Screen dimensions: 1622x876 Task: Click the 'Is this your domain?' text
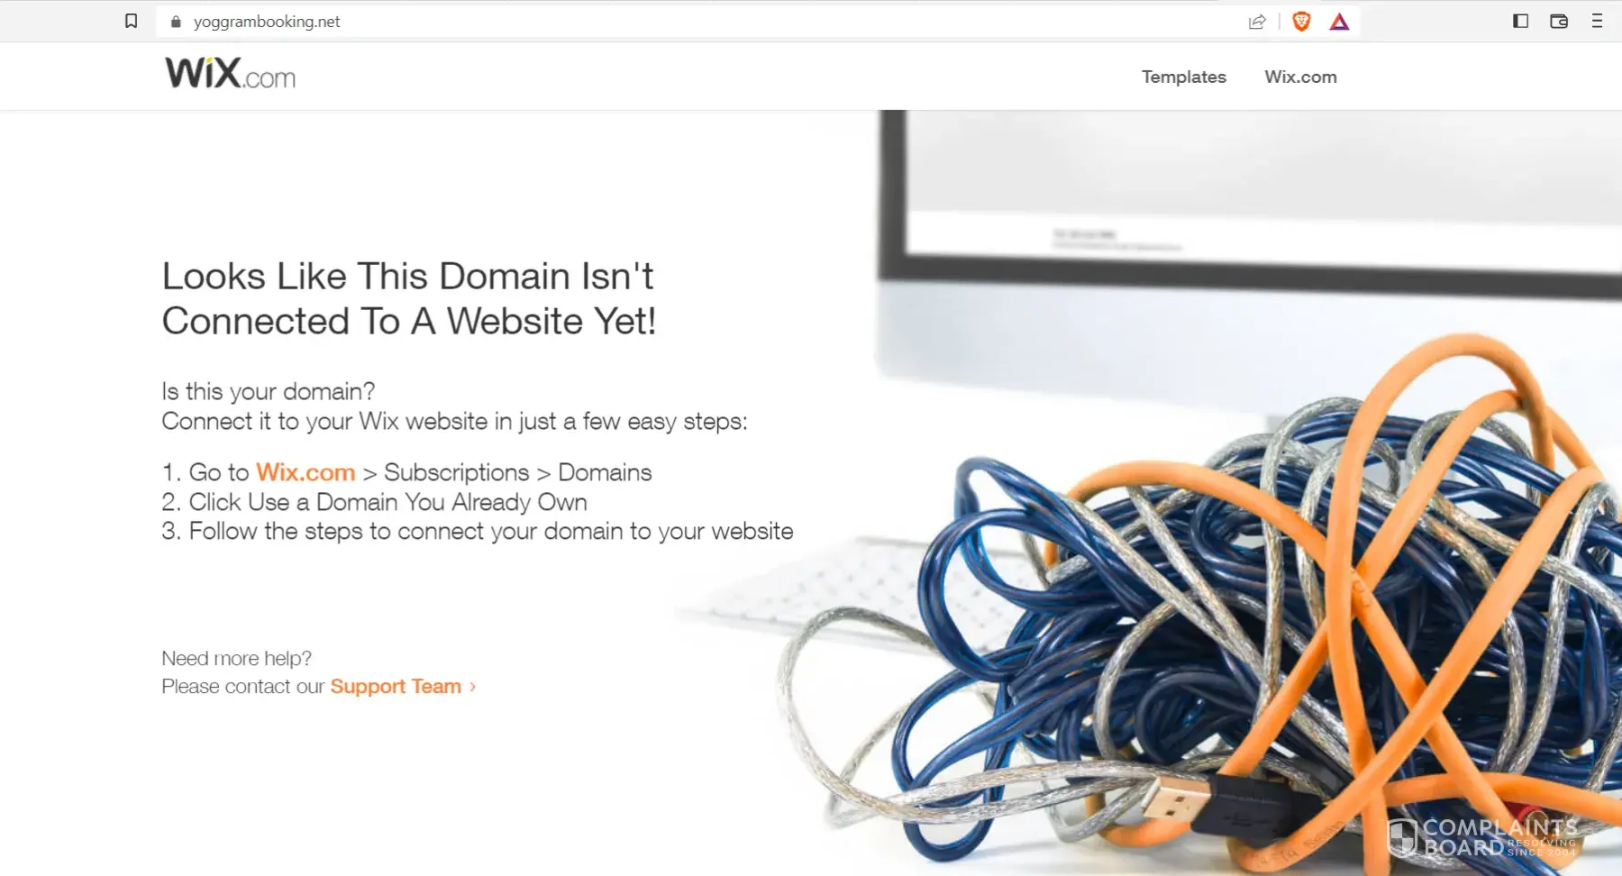268,391
